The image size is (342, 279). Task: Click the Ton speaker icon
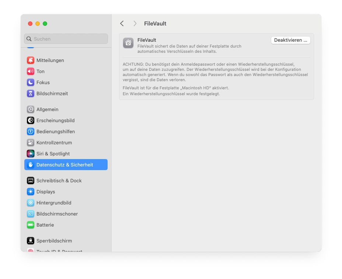coord(31,71)
